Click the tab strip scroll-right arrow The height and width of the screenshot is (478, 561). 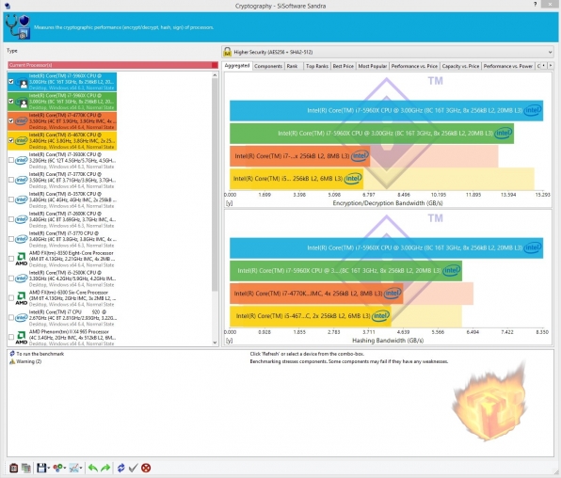[x=551, y=66]
